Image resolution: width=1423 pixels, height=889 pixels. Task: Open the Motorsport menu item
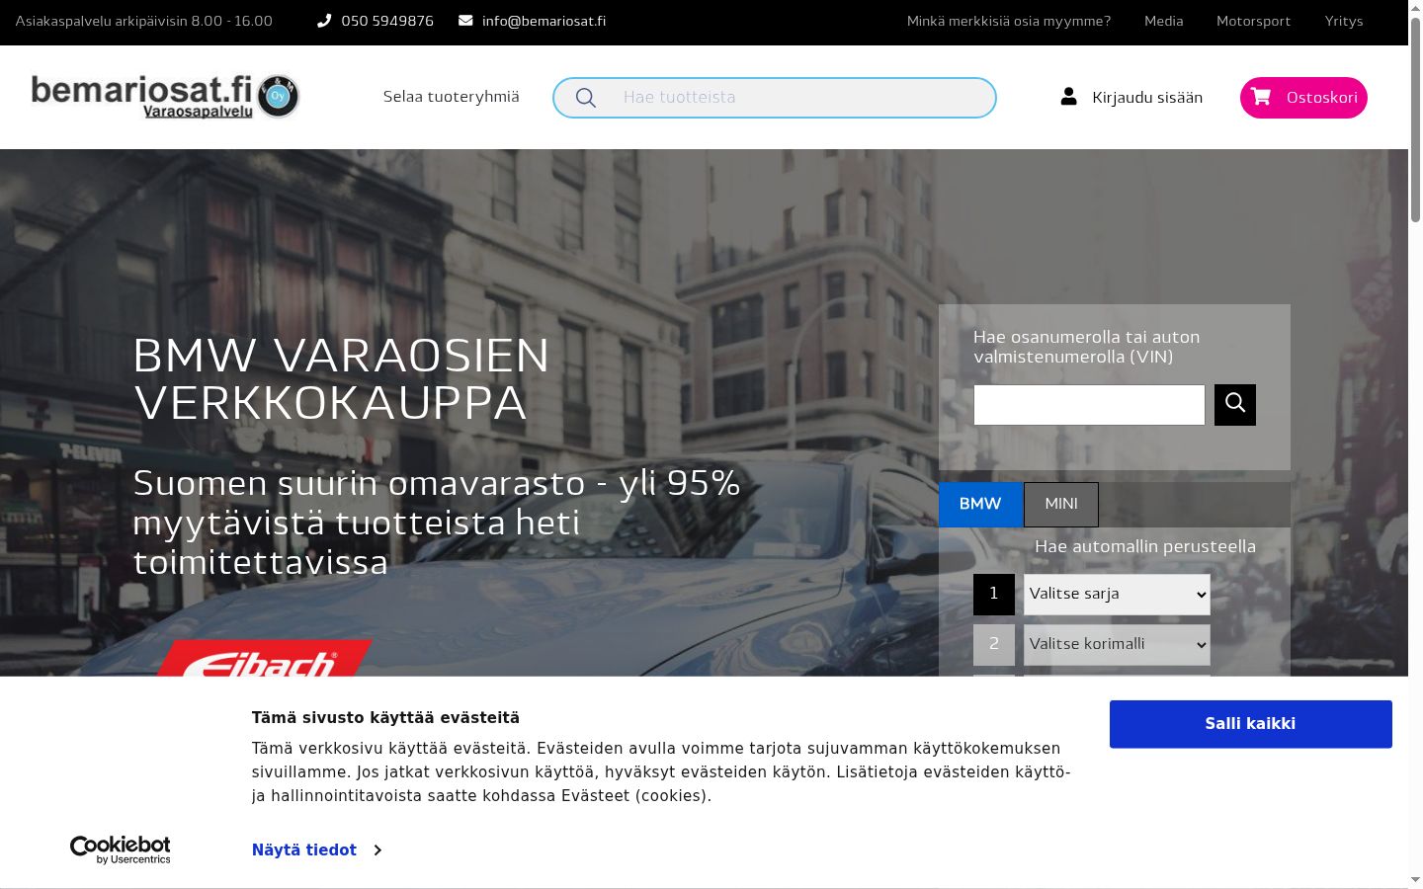point(1253,21)
